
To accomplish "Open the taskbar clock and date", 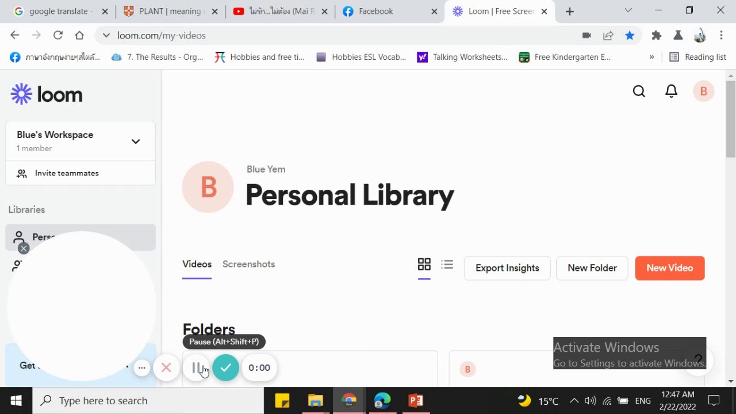I will (678, 401).
